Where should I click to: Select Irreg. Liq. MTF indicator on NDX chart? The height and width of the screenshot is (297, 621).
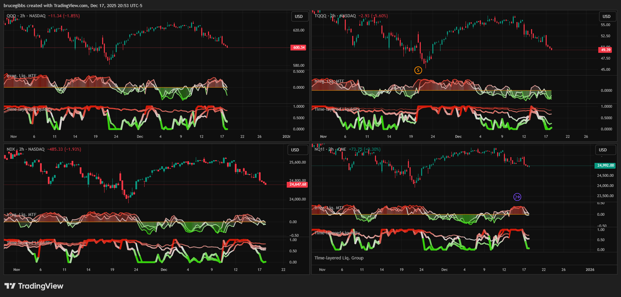tap(21, 215)
